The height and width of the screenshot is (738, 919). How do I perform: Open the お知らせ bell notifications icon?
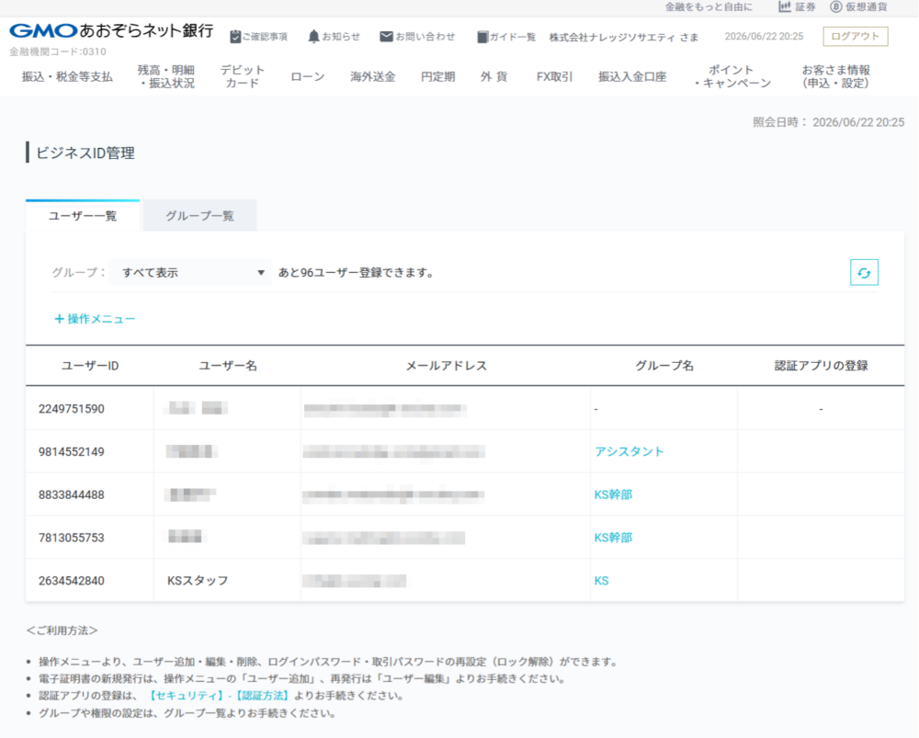coord(313,37)
